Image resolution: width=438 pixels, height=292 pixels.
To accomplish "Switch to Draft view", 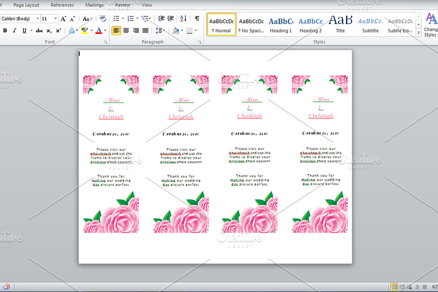I will (424, 287).
